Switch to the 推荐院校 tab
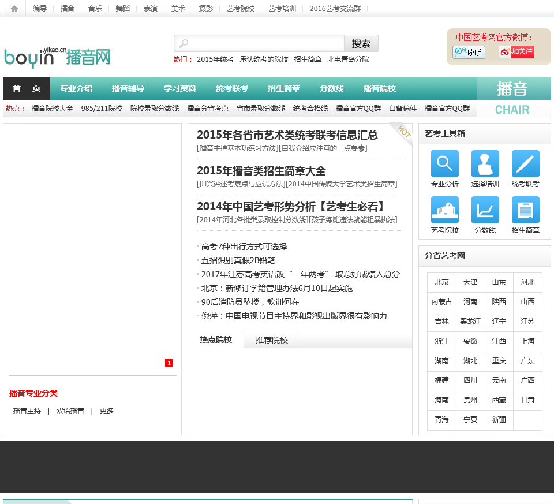554x504 pixels. (x=272, y=340)
